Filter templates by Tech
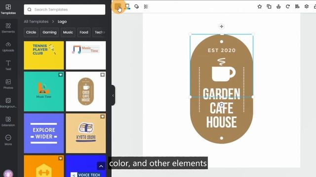Screen dimensions: 316x177 pos(99,32)
